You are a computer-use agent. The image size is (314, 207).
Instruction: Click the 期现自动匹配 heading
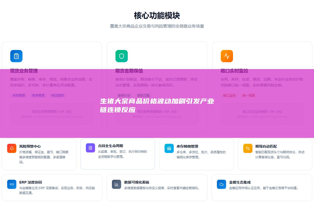[266, 146]
